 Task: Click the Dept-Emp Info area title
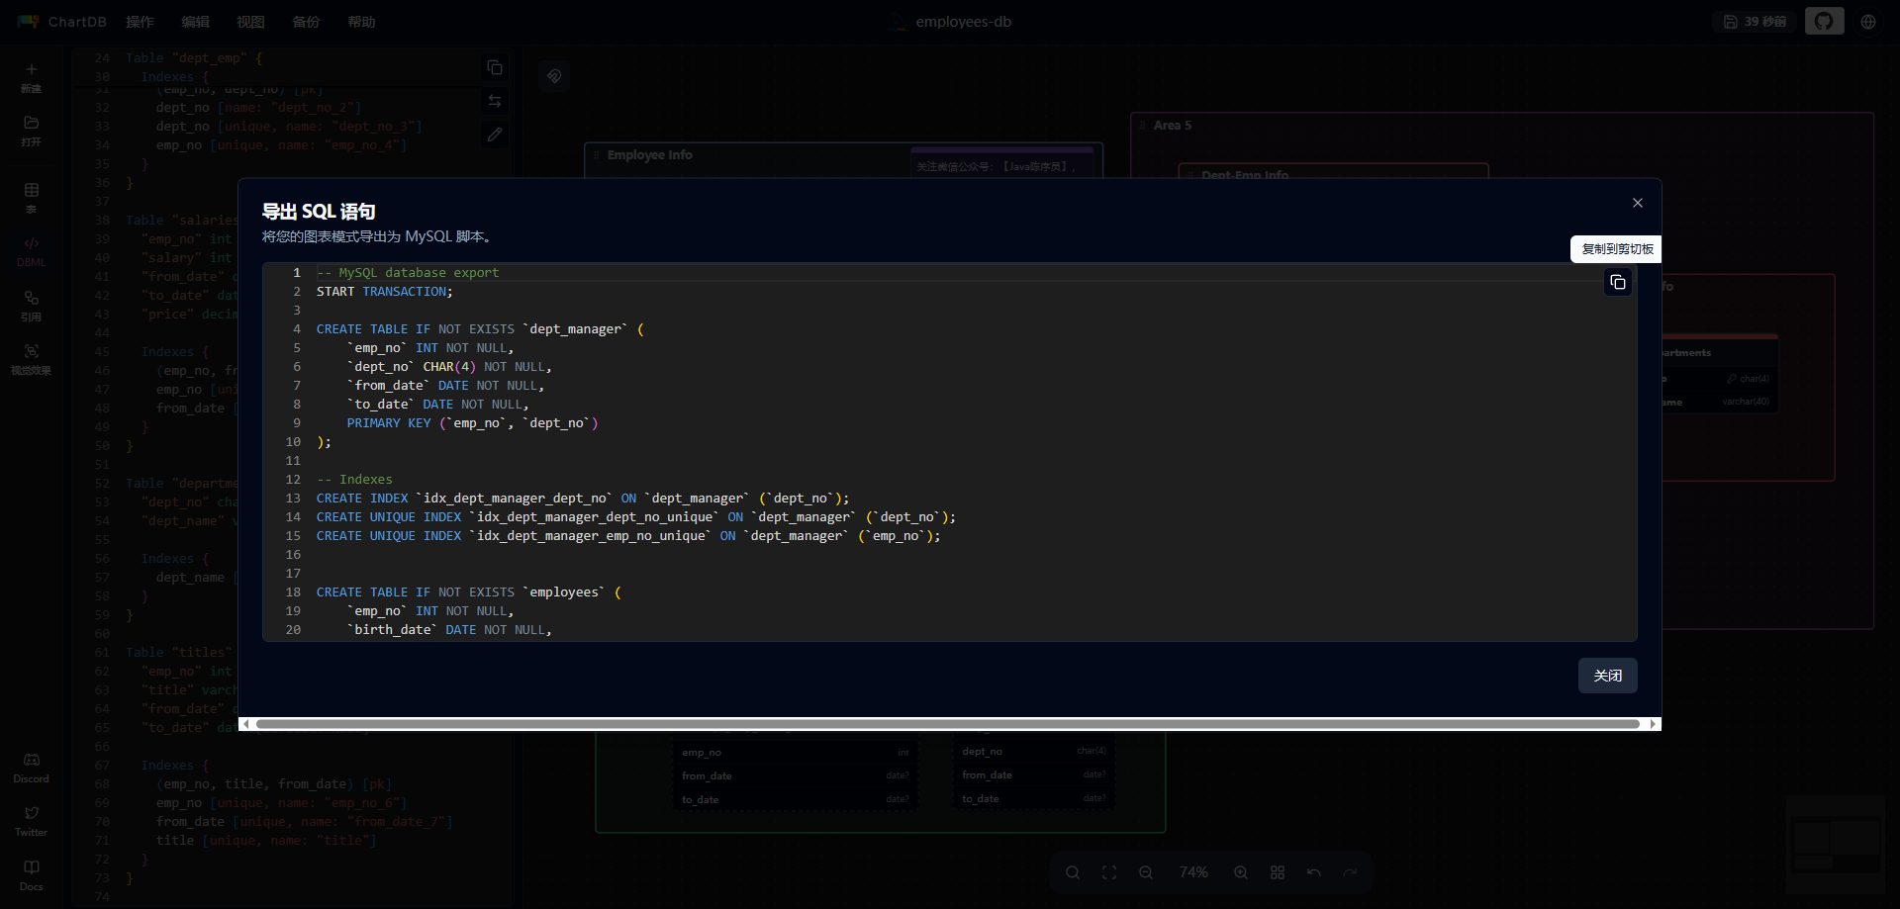(1245, 175)
